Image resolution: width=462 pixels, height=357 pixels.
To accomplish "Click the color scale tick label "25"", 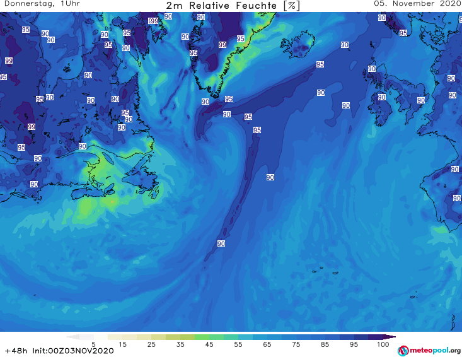I will 151,344.
